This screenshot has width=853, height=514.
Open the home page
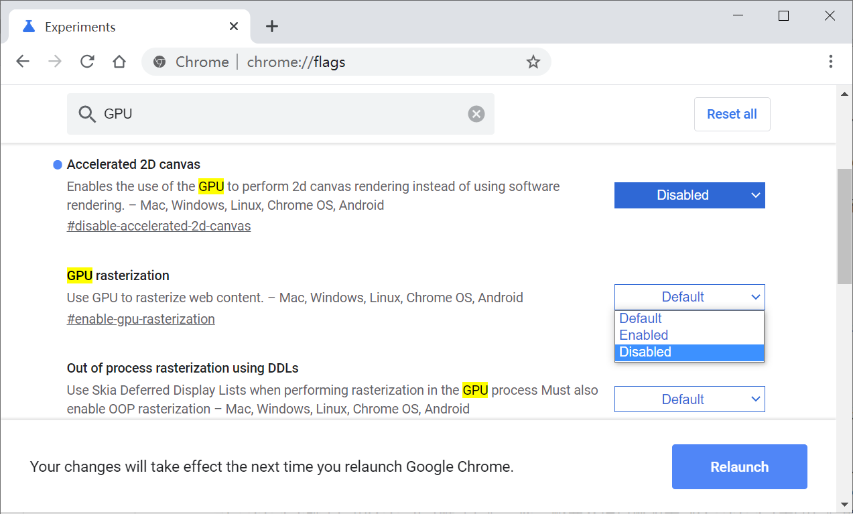coord(119,62)
